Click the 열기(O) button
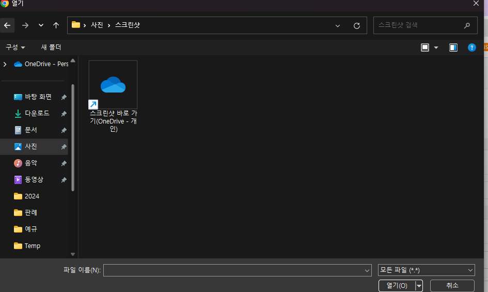 tap(397, 285)
